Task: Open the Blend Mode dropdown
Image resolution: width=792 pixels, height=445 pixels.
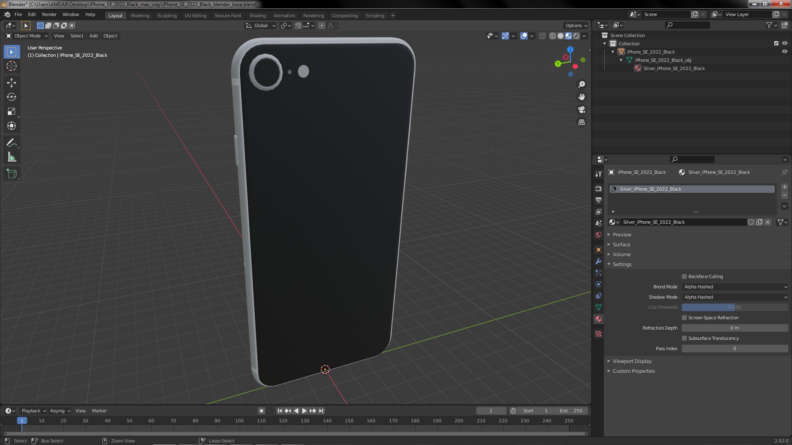Action: 735,287
